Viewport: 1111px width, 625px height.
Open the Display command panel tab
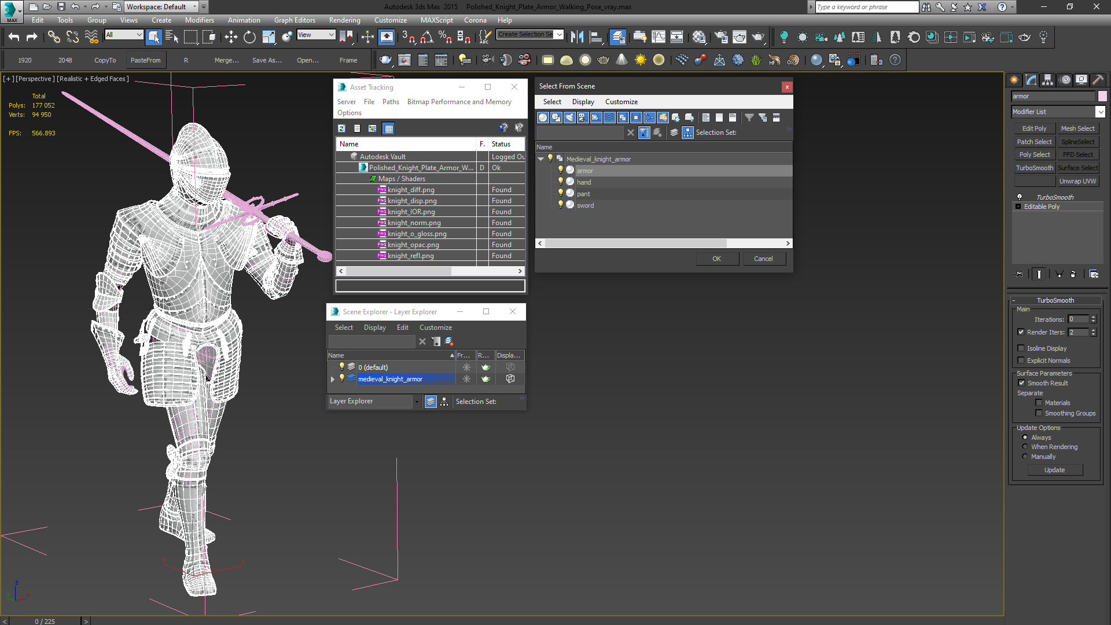tap(1081, 80)
